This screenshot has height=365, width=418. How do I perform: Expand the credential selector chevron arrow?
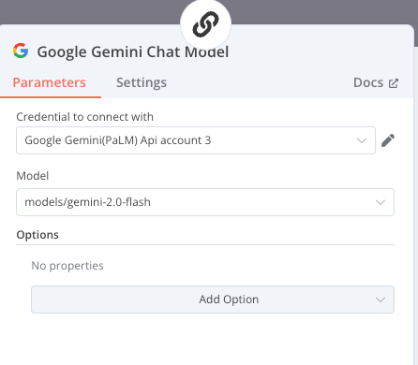pyautogui.click(x=362, y=140)
